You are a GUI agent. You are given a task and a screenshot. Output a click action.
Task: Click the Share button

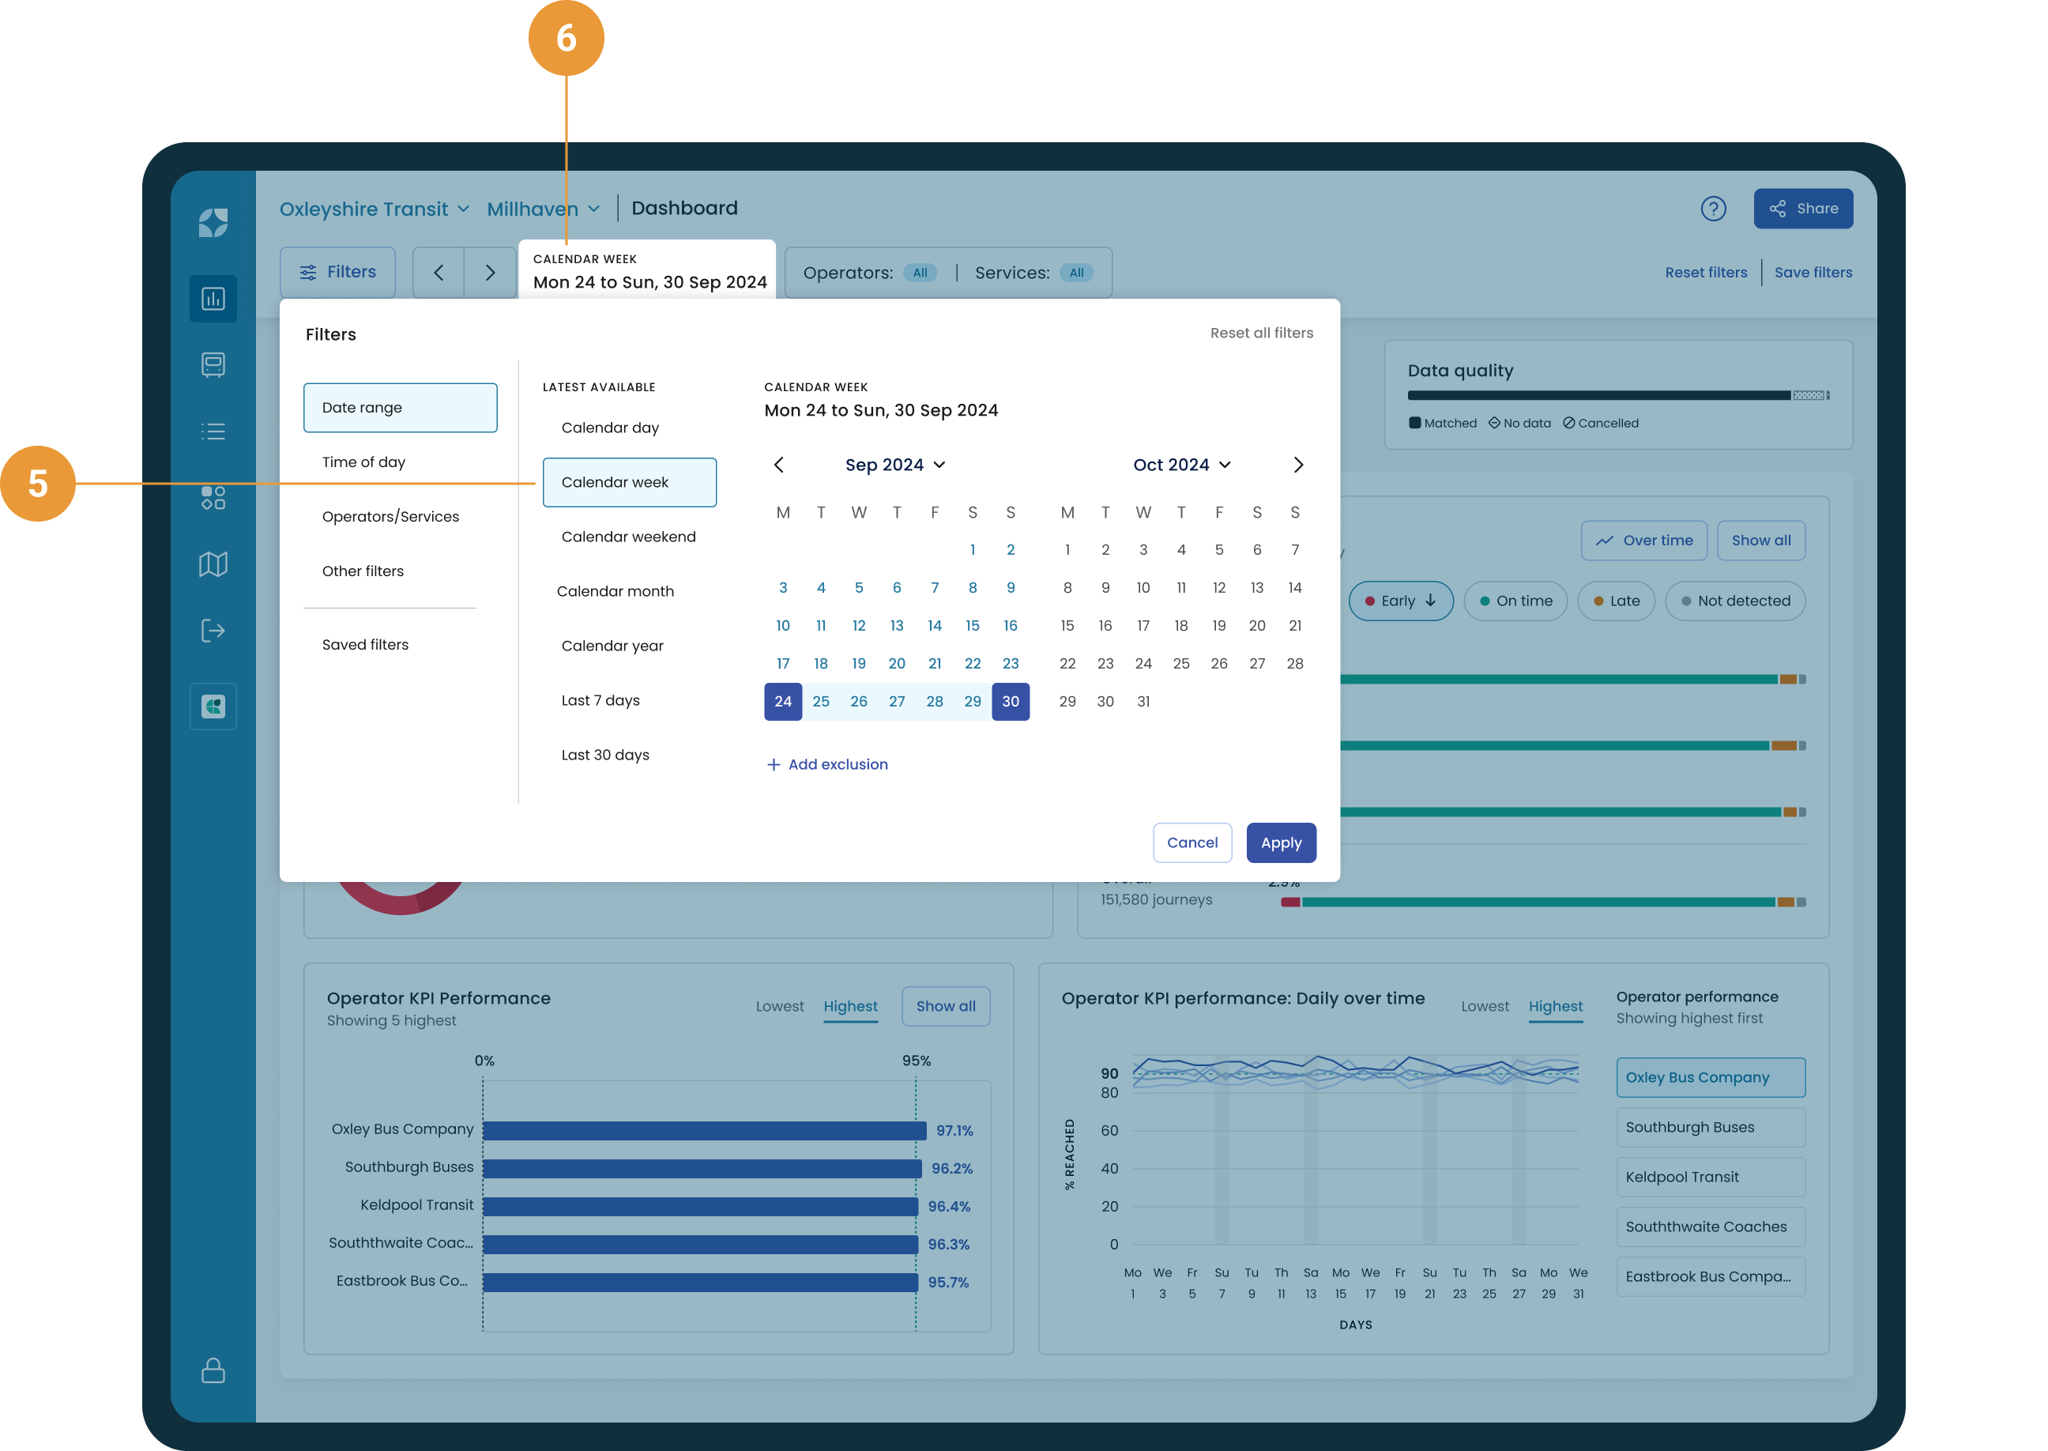[1802, 209]
